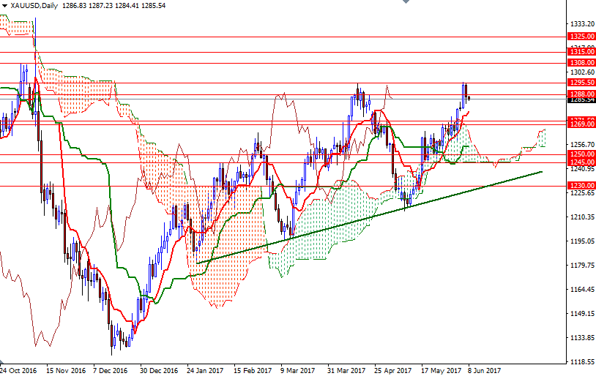Click the 1118.55 price scale value
Screen dimensions: 596x376
tap(582, 362)
